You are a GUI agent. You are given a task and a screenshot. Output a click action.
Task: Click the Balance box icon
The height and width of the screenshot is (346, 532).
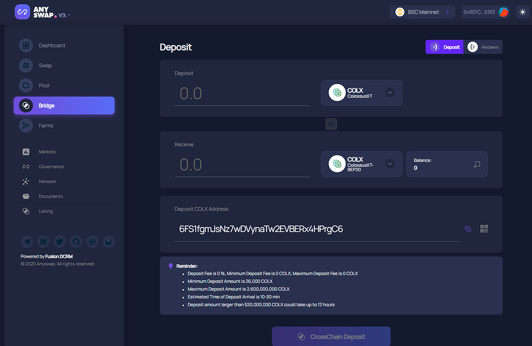[x=477, y=164]
